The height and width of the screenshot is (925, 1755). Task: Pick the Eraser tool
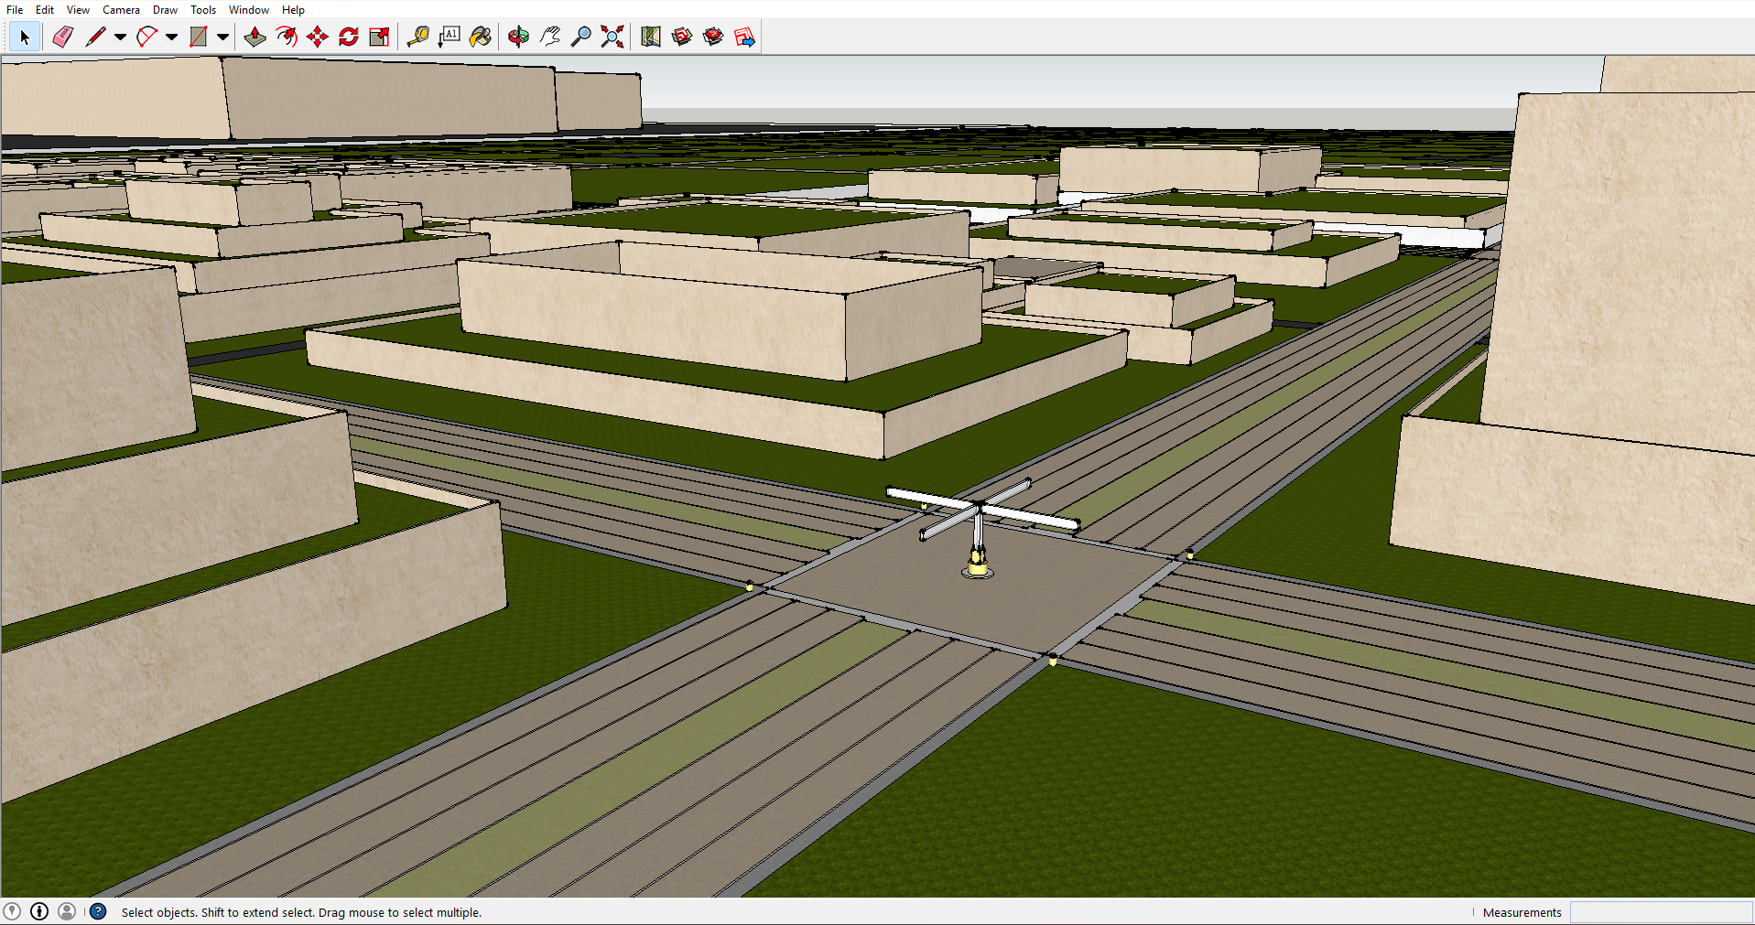click(62, 38)
